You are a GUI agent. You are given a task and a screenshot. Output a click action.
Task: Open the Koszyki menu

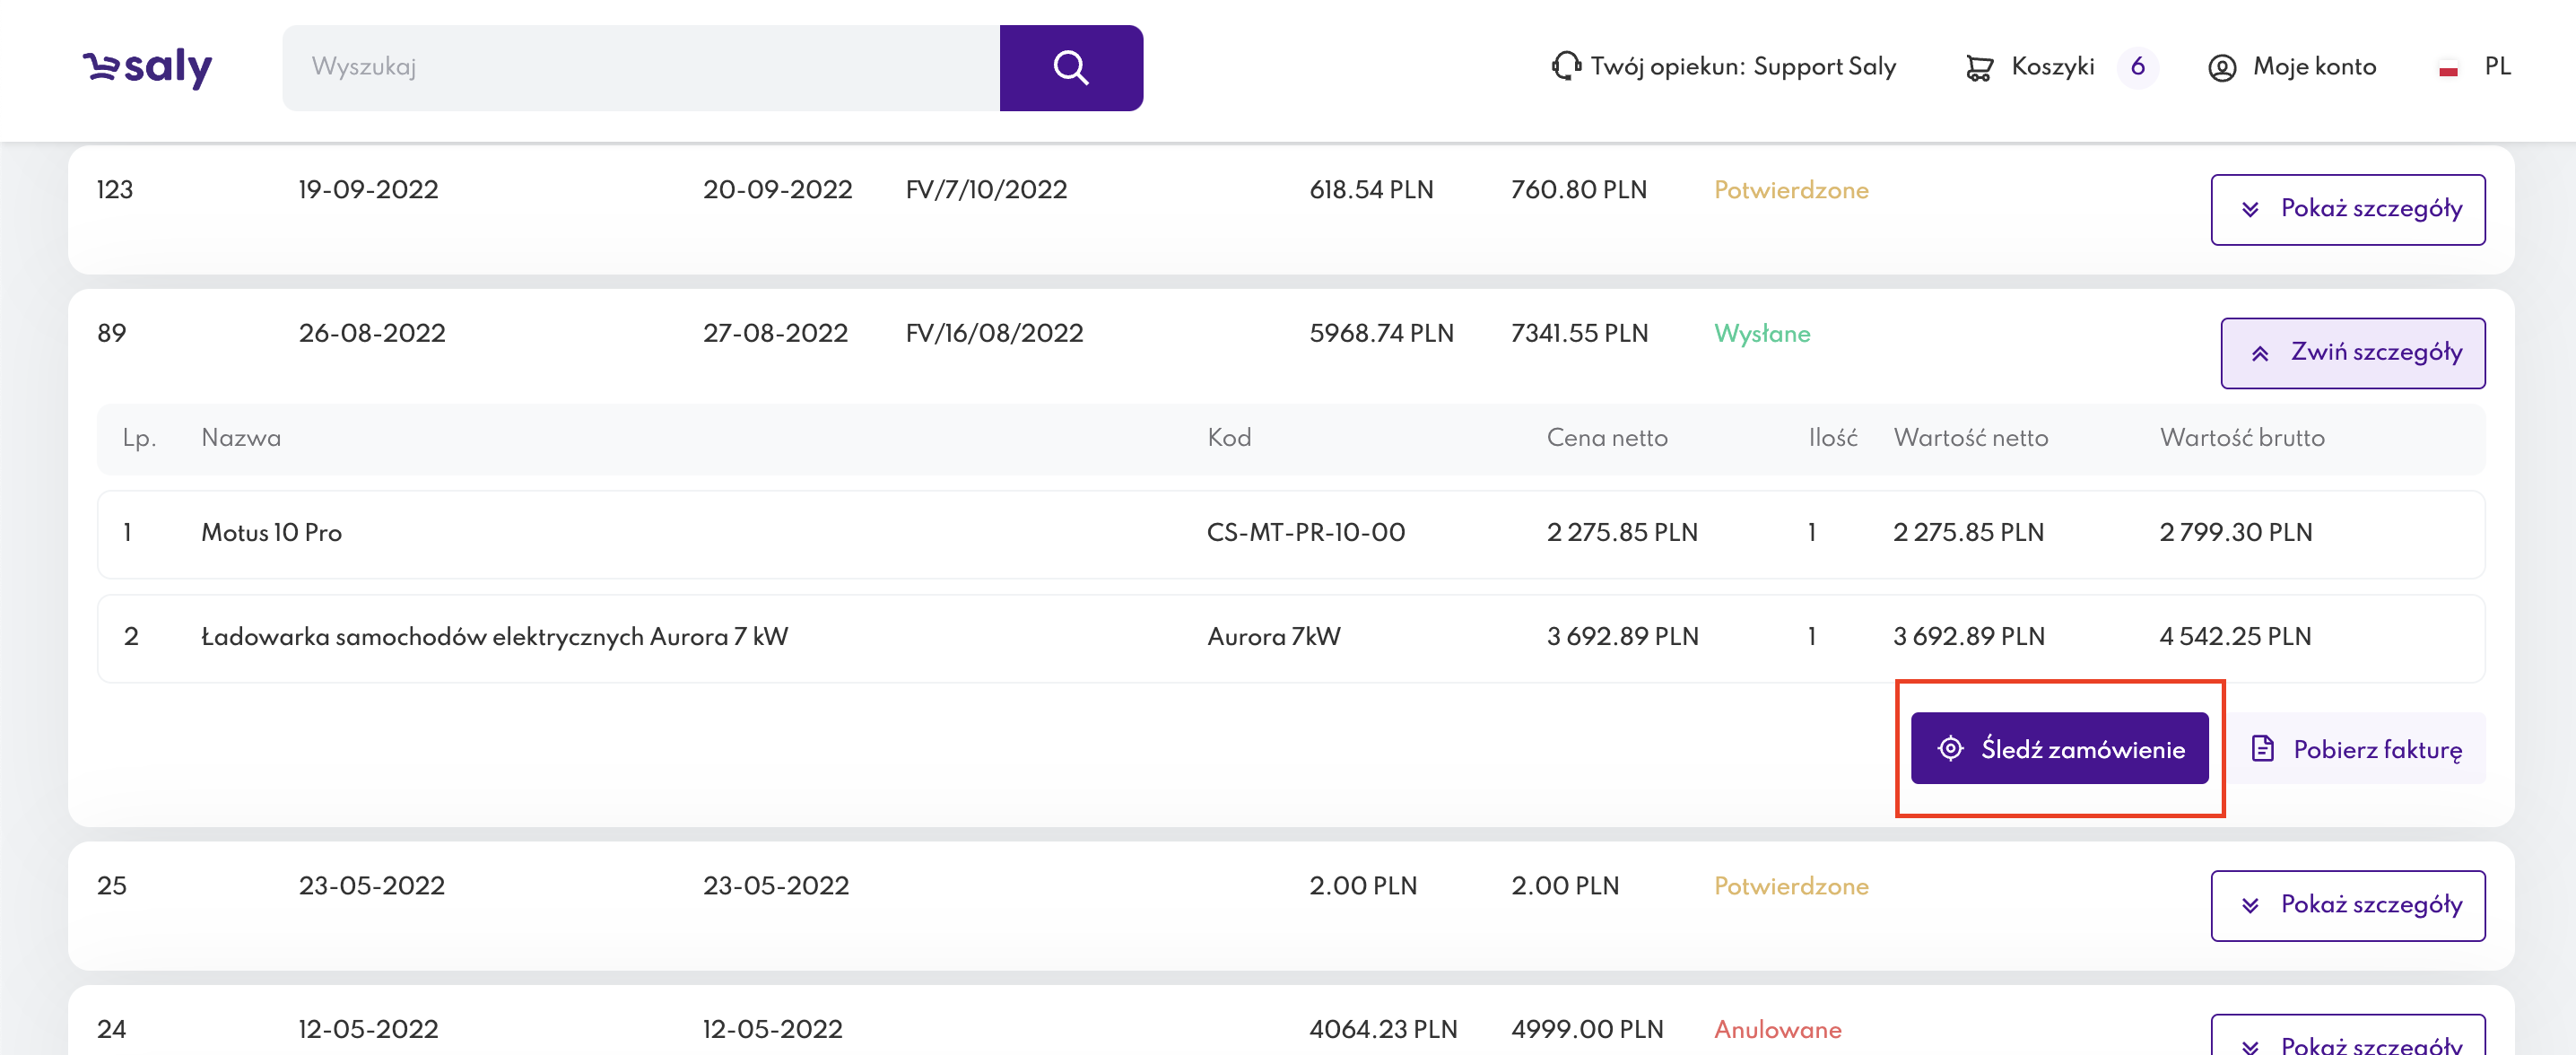click(x=2052, y=67)
